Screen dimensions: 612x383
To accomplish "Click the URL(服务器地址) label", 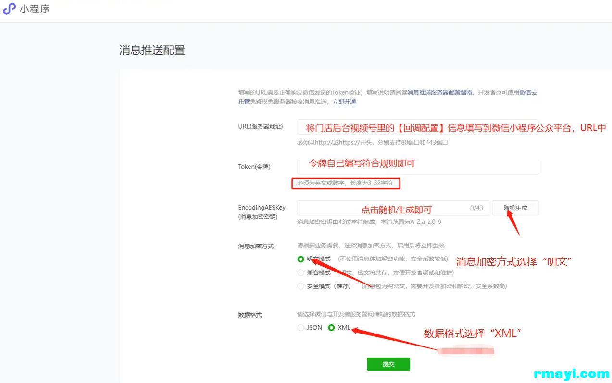I will coord(261,127).
